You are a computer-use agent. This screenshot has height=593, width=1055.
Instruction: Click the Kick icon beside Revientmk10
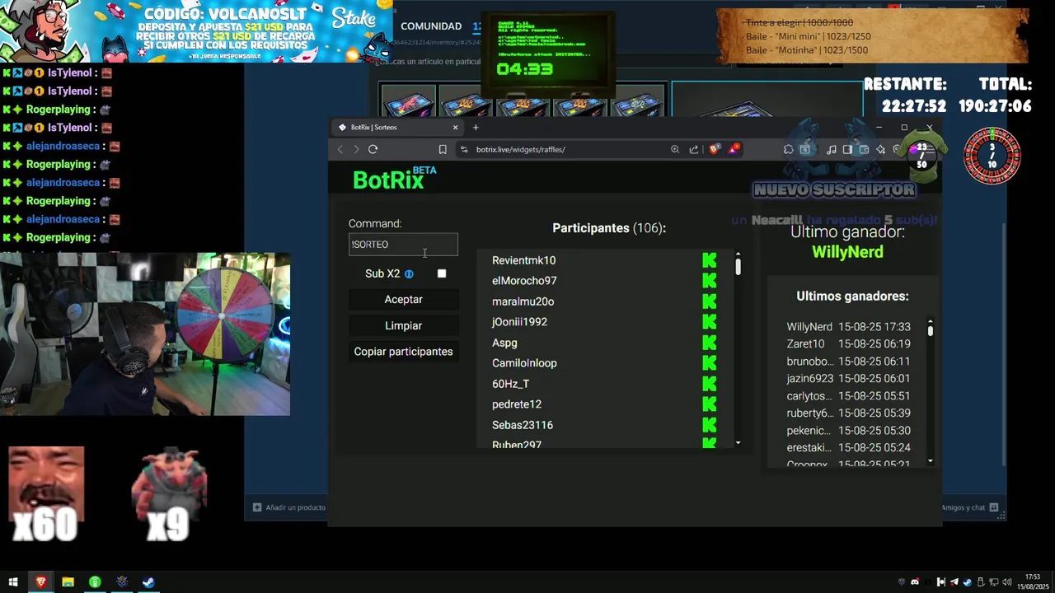(x=709, y=260)
